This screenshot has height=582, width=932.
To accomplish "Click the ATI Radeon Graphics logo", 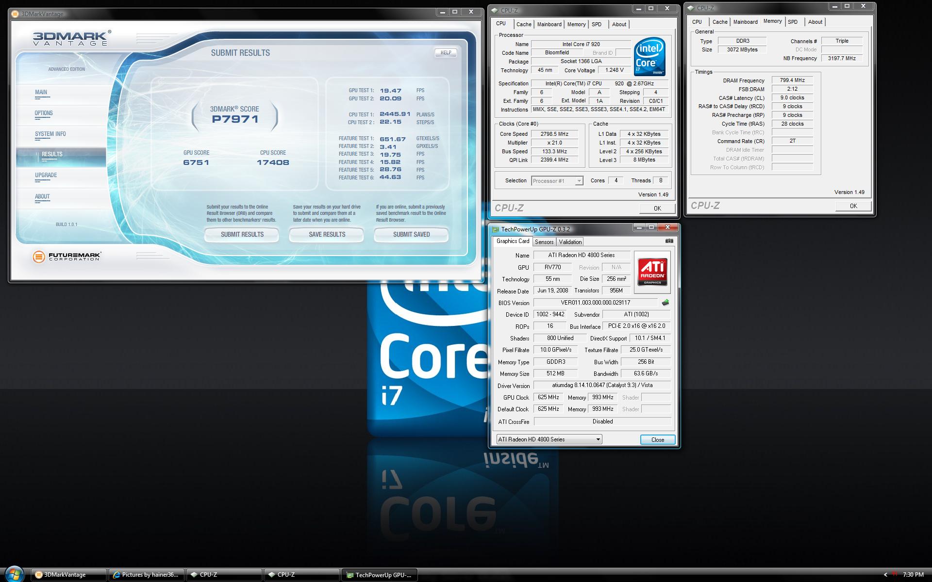I will click(x=652, y=272).
